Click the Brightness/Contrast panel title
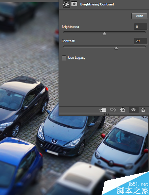This screenshot has height=195, width=149. click(x=97, y=4)
